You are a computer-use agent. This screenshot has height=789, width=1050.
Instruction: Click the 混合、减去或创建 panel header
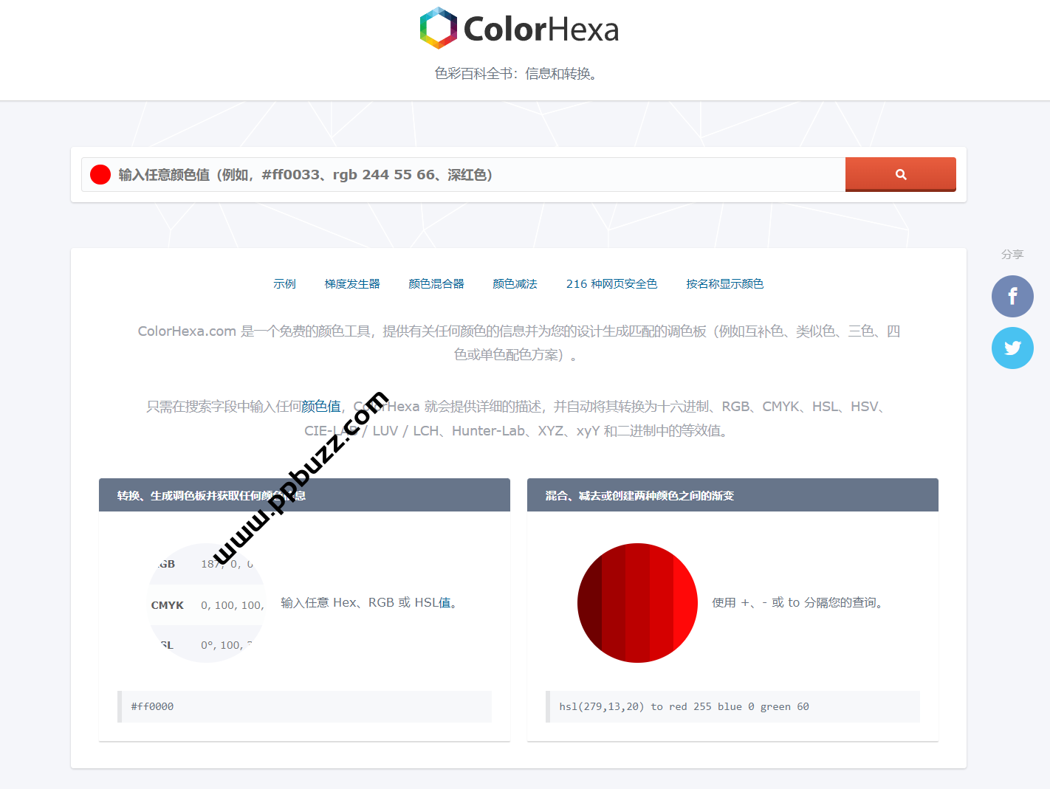click(732, 495)
